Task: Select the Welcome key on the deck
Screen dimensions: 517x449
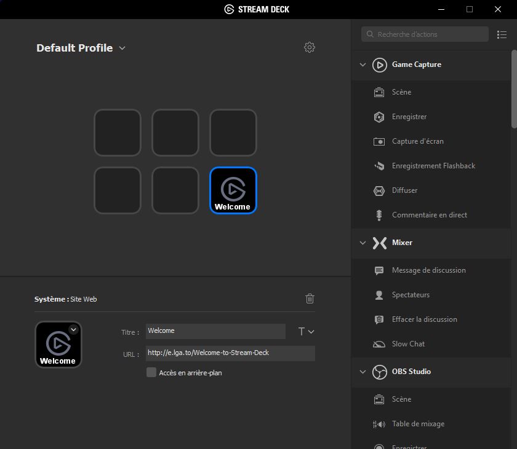Action: coord(233,190)
